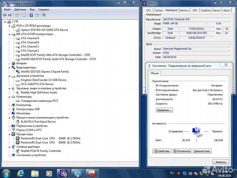
Task: Click the Help question-mark toolbar icon
Action: pos(31,15)
